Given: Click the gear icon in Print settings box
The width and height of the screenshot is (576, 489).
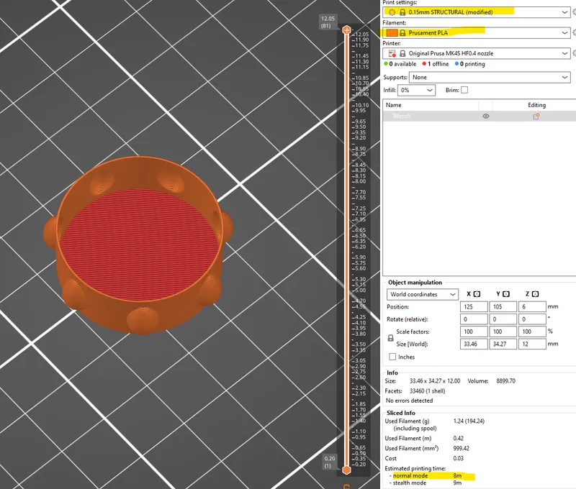Looking at the screenshot, I should coord(392,12).
